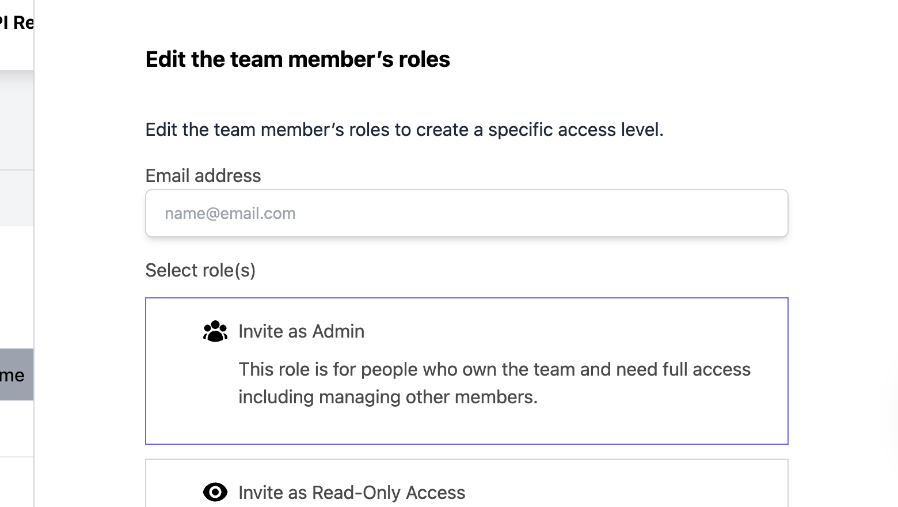
Task: Click the Admin people group icon
Action: [x=215, y=331]
